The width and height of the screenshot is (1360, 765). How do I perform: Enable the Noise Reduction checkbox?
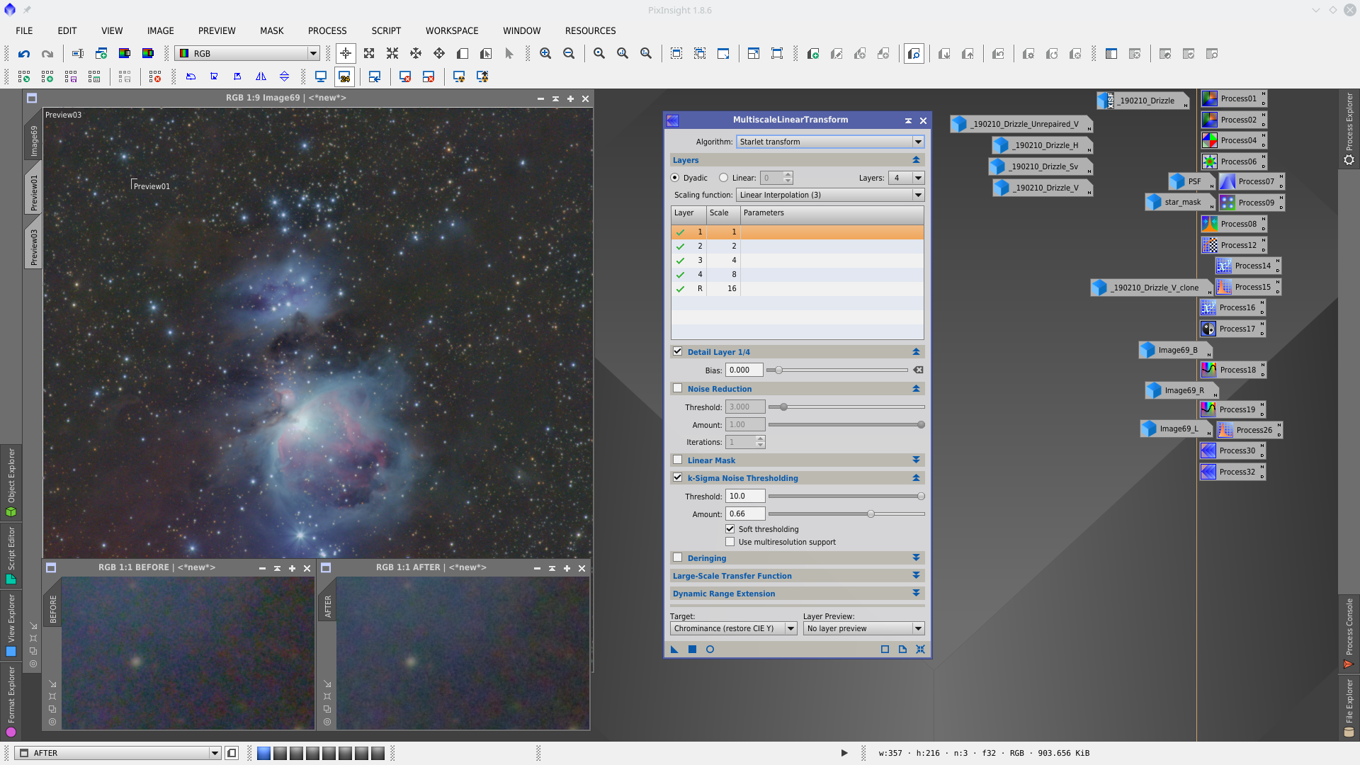pos(678,389)
